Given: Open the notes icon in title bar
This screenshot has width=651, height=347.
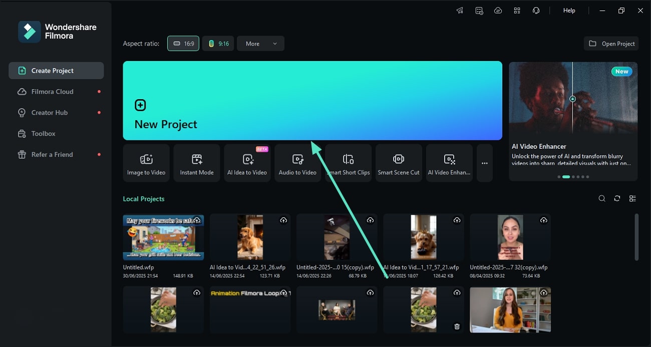Looking at the screenshot, I should pos(479,11).
